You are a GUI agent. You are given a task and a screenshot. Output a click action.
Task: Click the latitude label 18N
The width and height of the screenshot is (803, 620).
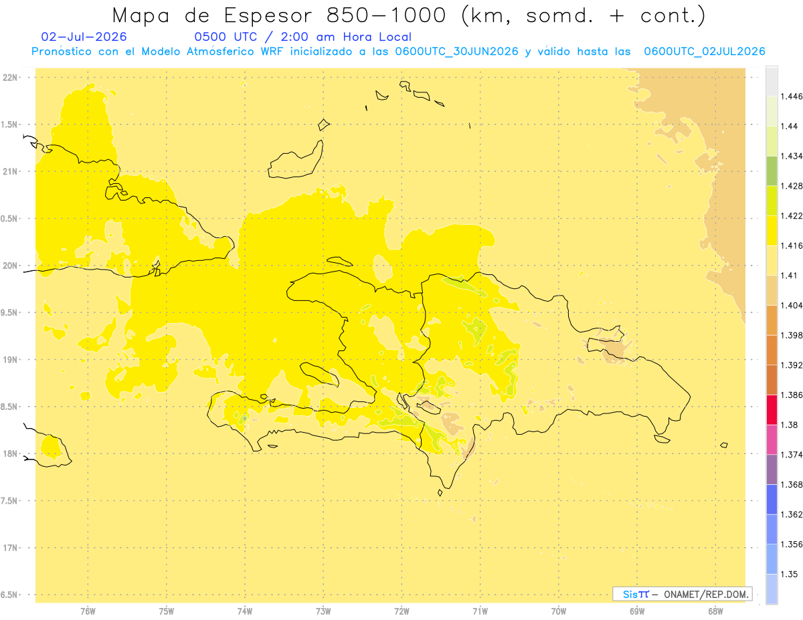pos(9,453)
